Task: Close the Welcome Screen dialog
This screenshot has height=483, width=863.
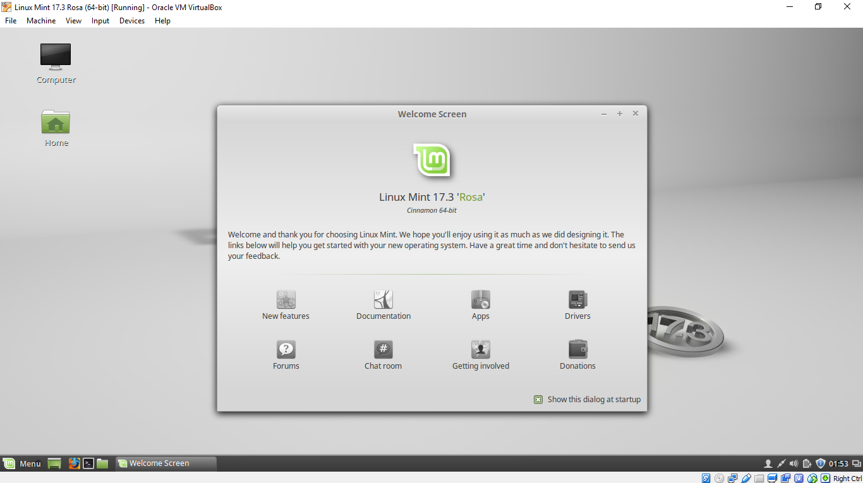Action: pos(636,114)
